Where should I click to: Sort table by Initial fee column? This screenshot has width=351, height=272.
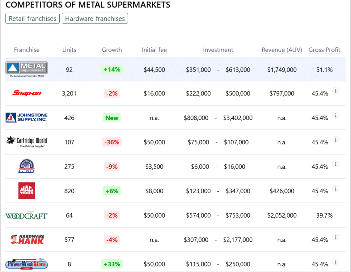click(154, 50)
